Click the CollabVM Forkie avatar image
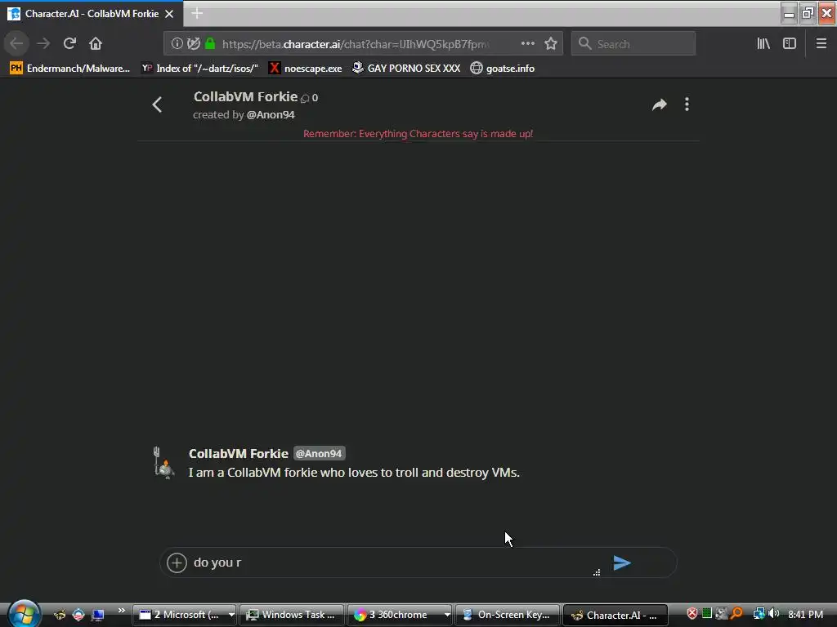This screenshot has height=627, width=837. (163, 463)
